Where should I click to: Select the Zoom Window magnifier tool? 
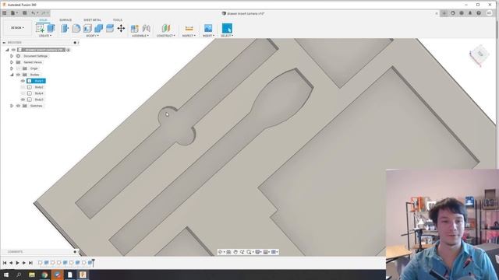click(249, 252)
